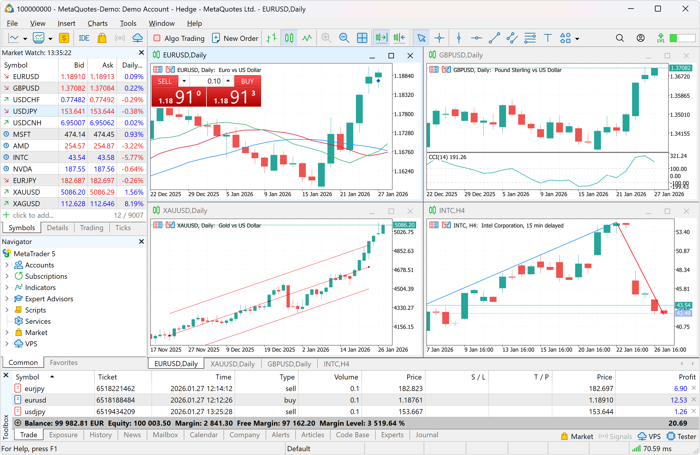Screen dimensions: 700x455
Task: Select the Crosshair tool
Action: [439, 38]
